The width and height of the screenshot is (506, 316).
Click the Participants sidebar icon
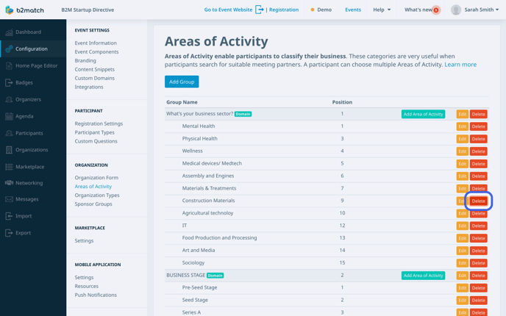click(9, 133)
